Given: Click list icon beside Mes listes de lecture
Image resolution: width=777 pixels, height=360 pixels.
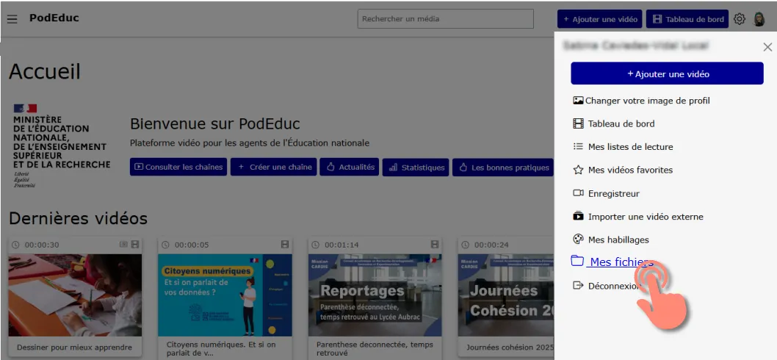Looking at the screenshot, I should click(x=578, y=146).
